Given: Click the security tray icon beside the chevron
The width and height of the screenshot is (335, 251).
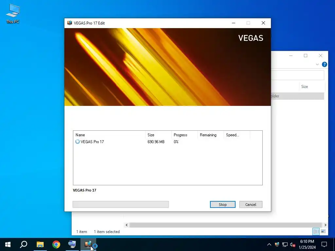Looking at the screenshot, I should [277, 244].
